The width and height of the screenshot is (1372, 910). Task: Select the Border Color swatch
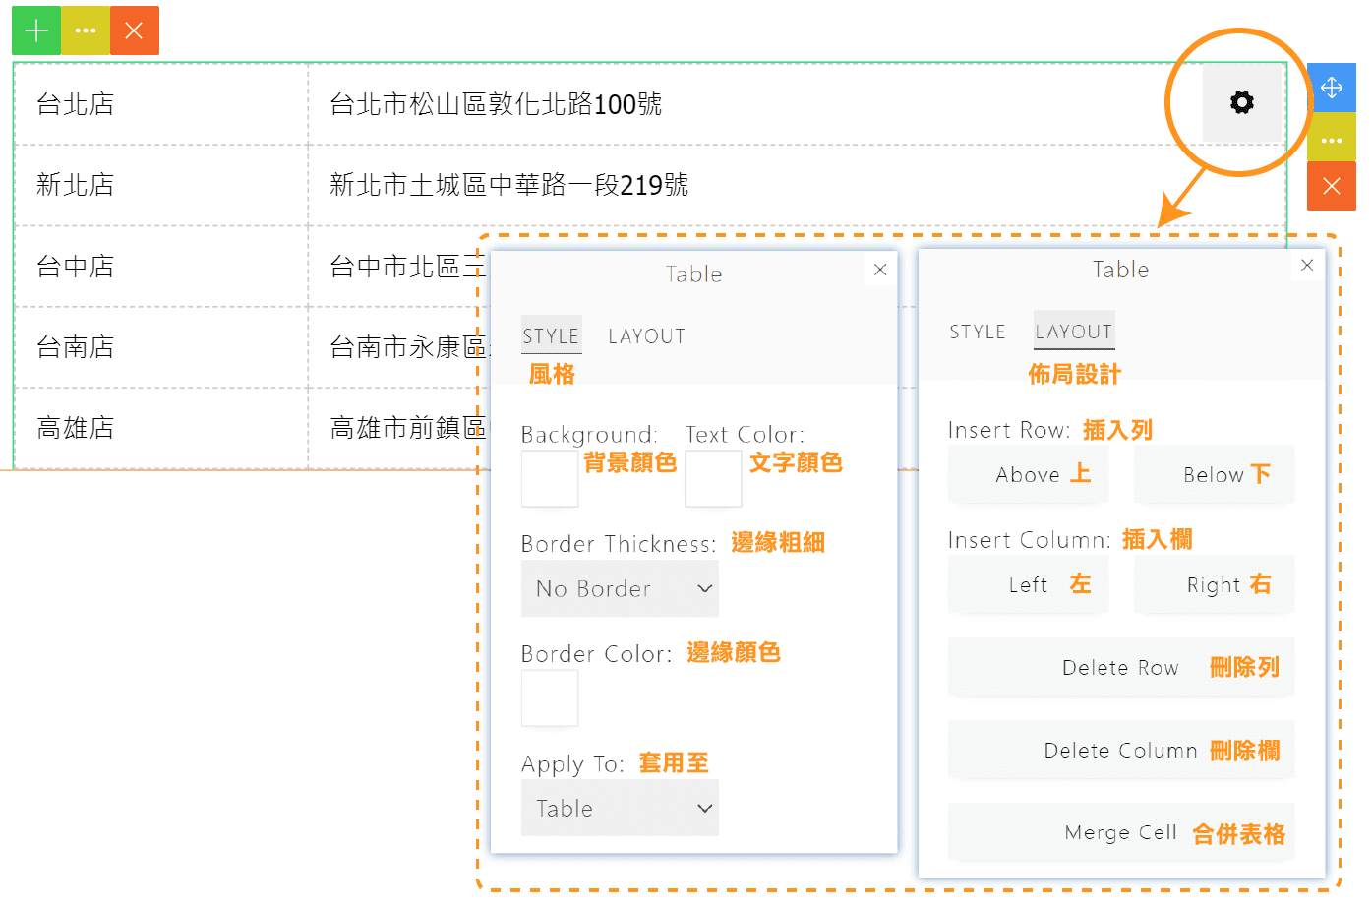[x=550, y=698]
